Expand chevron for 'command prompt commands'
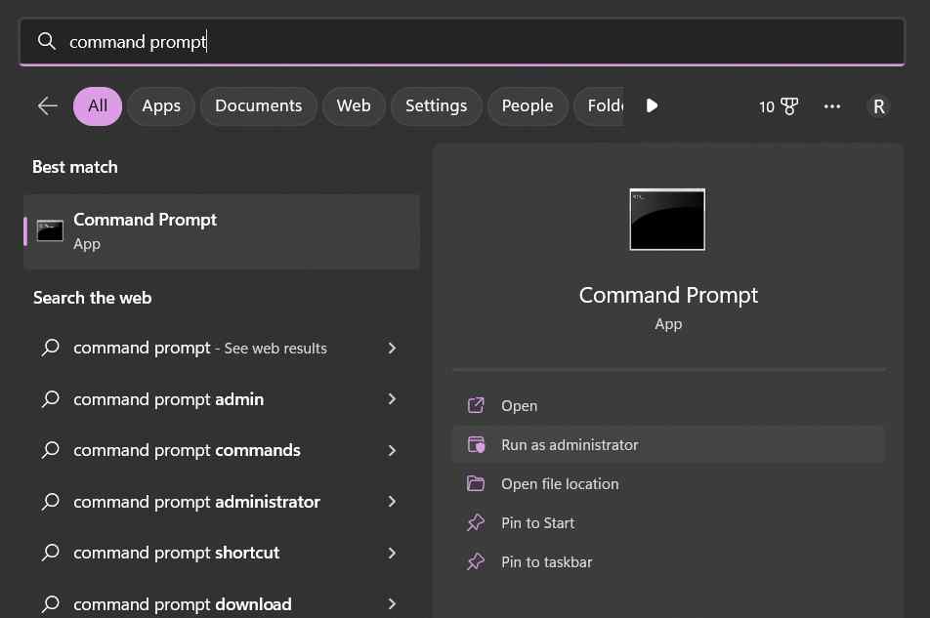 [392, 450]
